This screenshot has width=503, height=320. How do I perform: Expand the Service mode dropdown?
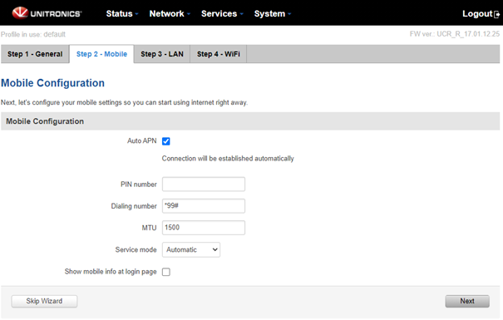pyautogui.click(x=191, y=249)
